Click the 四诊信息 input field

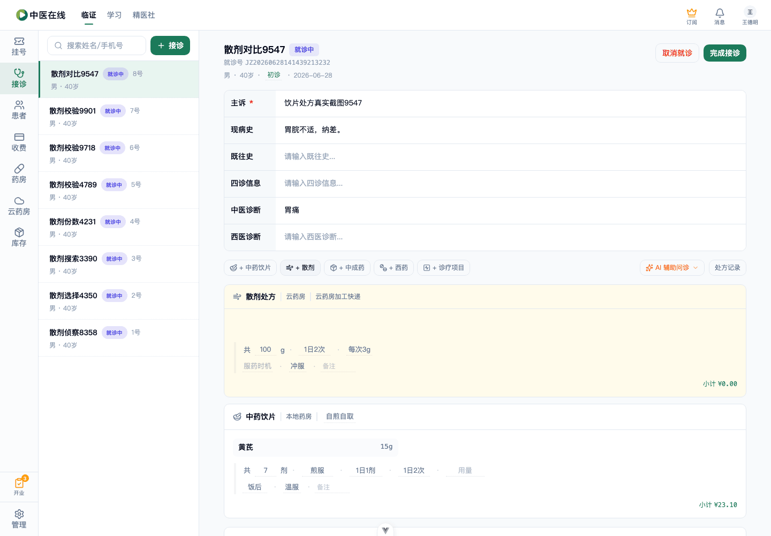click(511, 184)
